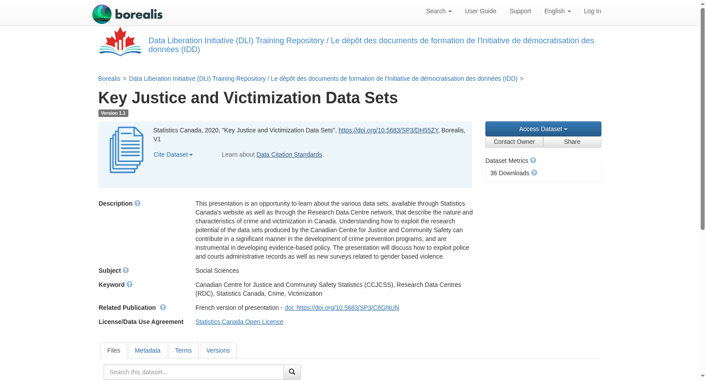Switch to the Versions tab
This screenshot has height=380, width=706.
218,350
